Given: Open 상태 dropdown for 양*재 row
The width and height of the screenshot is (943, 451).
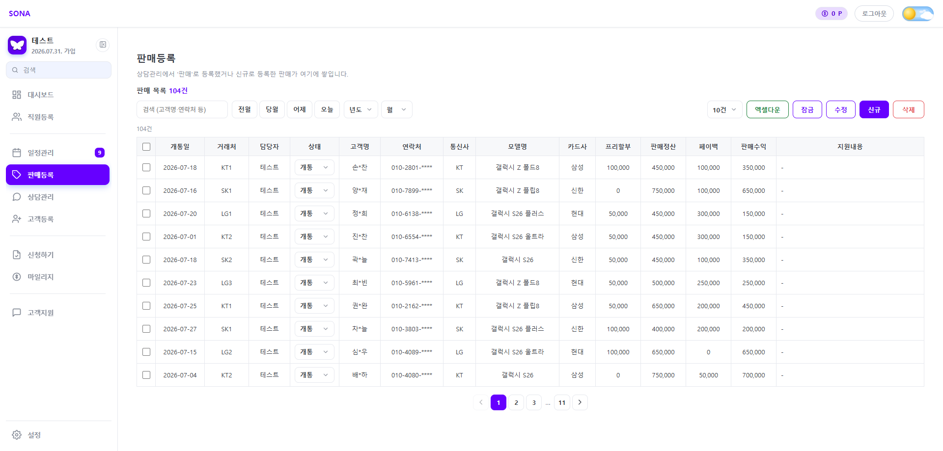Looking at the screenshot, I should pyautogui.click(x=314, y=190).
